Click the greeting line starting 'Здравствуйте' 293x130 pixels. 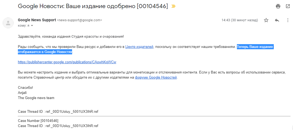coord(71,36)
